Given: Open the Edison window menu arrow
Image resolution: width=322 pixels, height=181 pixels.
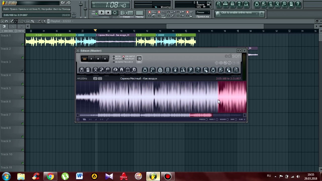Looking at the screenshot, I should [78, 51].
